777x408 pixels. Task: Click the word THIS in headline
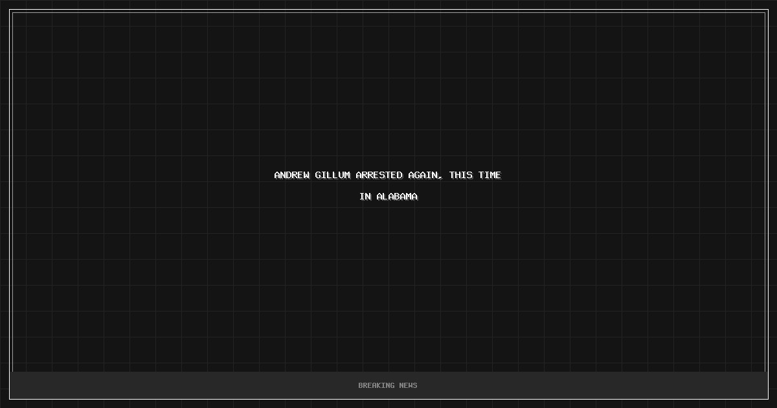tap(461, 175)
